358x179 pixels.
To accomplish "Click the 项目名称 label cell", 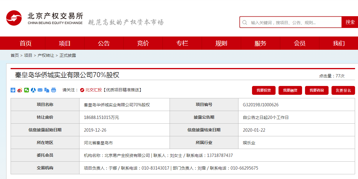I will click(45, 105).
